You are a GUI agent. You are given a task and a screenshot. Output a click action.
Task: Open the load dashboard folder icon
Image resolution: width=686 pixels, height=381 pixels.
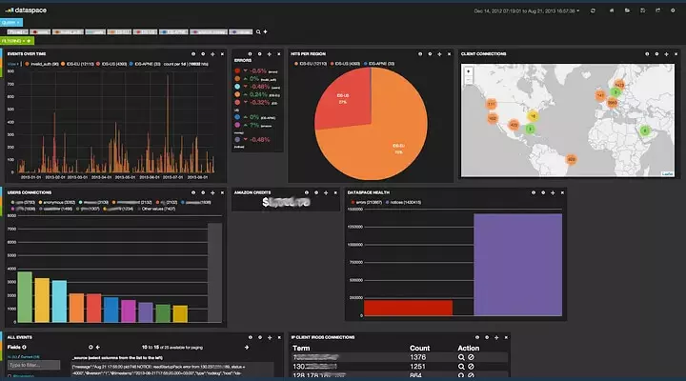627,10
